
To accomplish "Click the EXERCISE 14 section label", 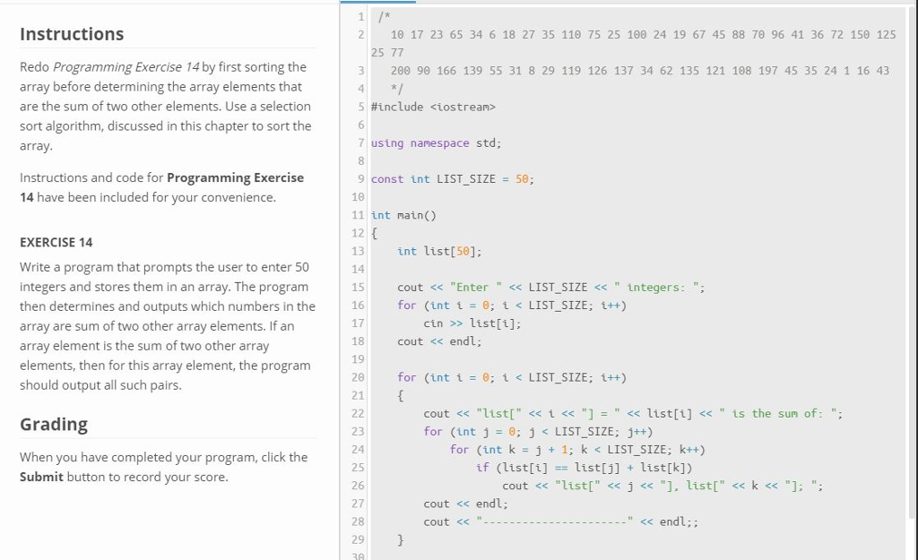I will tap(56, 242).
